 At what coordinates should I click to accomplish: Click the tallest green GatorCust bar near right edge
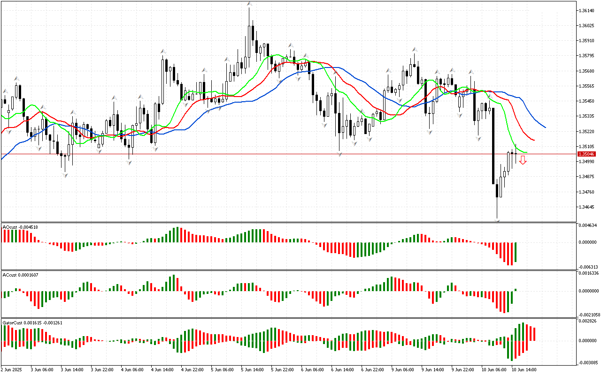(522, 331)
